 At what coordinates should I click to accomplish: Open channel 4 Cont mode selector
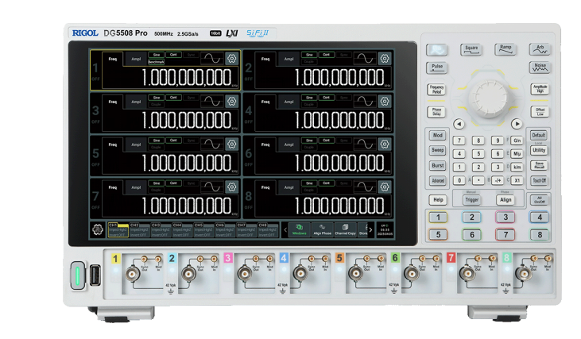(326, 98)
